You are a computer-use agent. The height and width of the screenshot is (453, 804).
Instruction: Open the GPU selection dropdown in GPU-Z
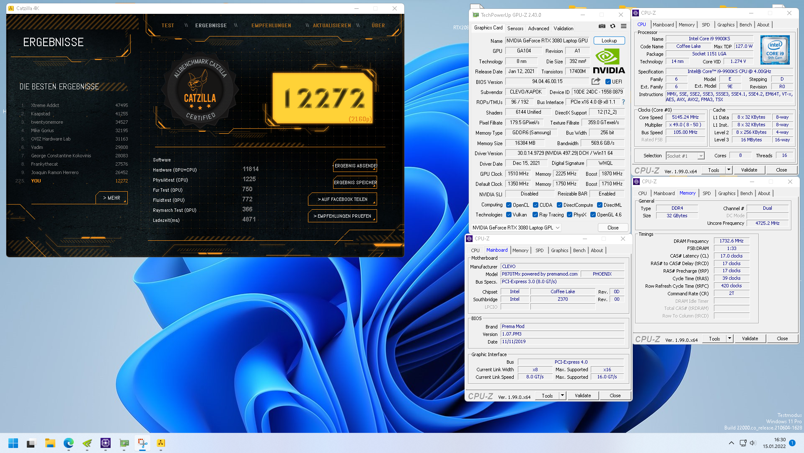pyautogui.click(x=516, y=228)
